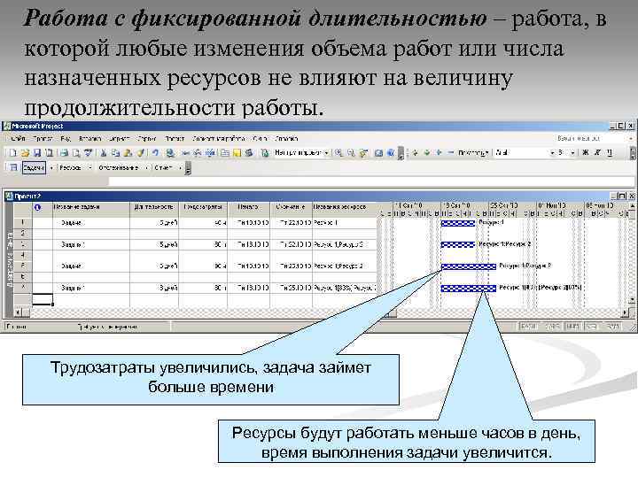Click the Help question mark icon

click(391, 153)
